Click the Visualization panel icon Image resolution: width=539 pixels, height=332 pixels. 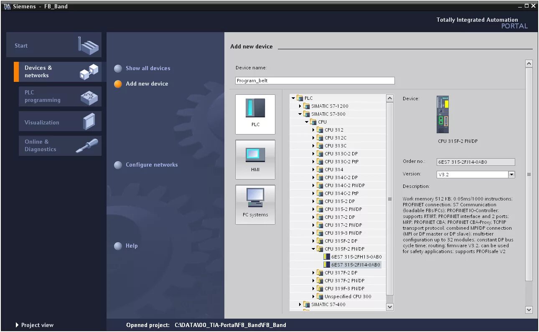tap(89, 122)
